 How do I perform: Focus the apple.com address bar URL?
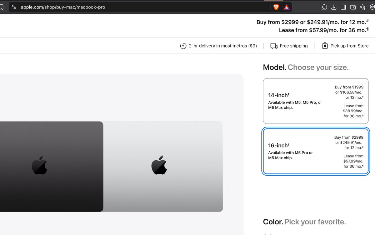[63, 7]
